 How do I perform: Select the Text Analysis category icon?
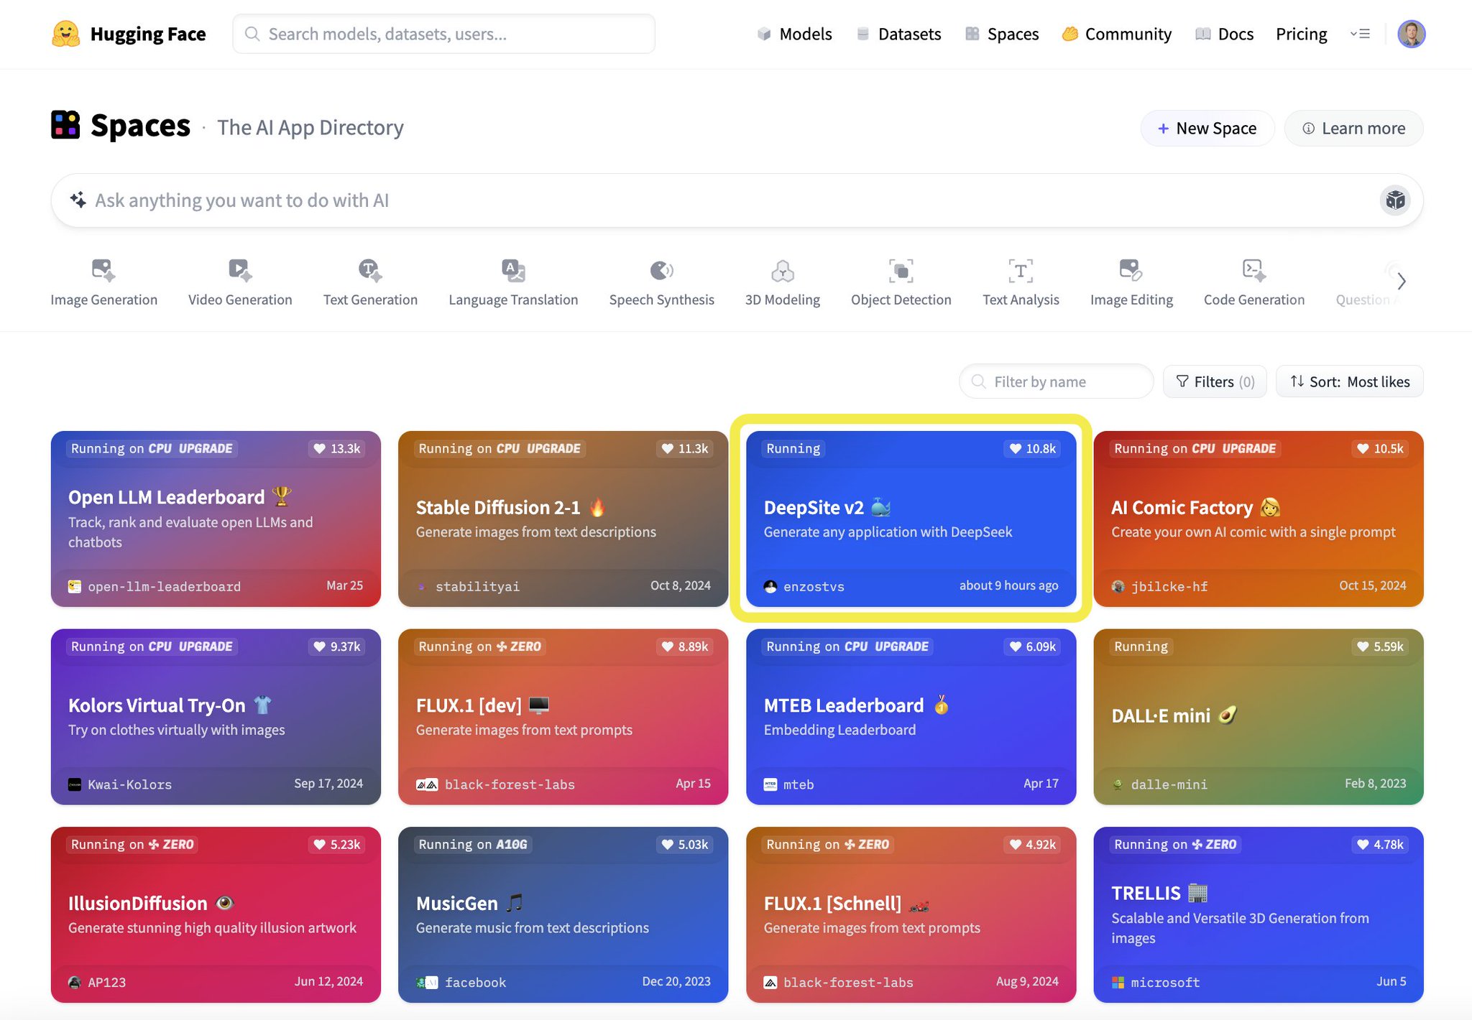[x=1021, y=271]
